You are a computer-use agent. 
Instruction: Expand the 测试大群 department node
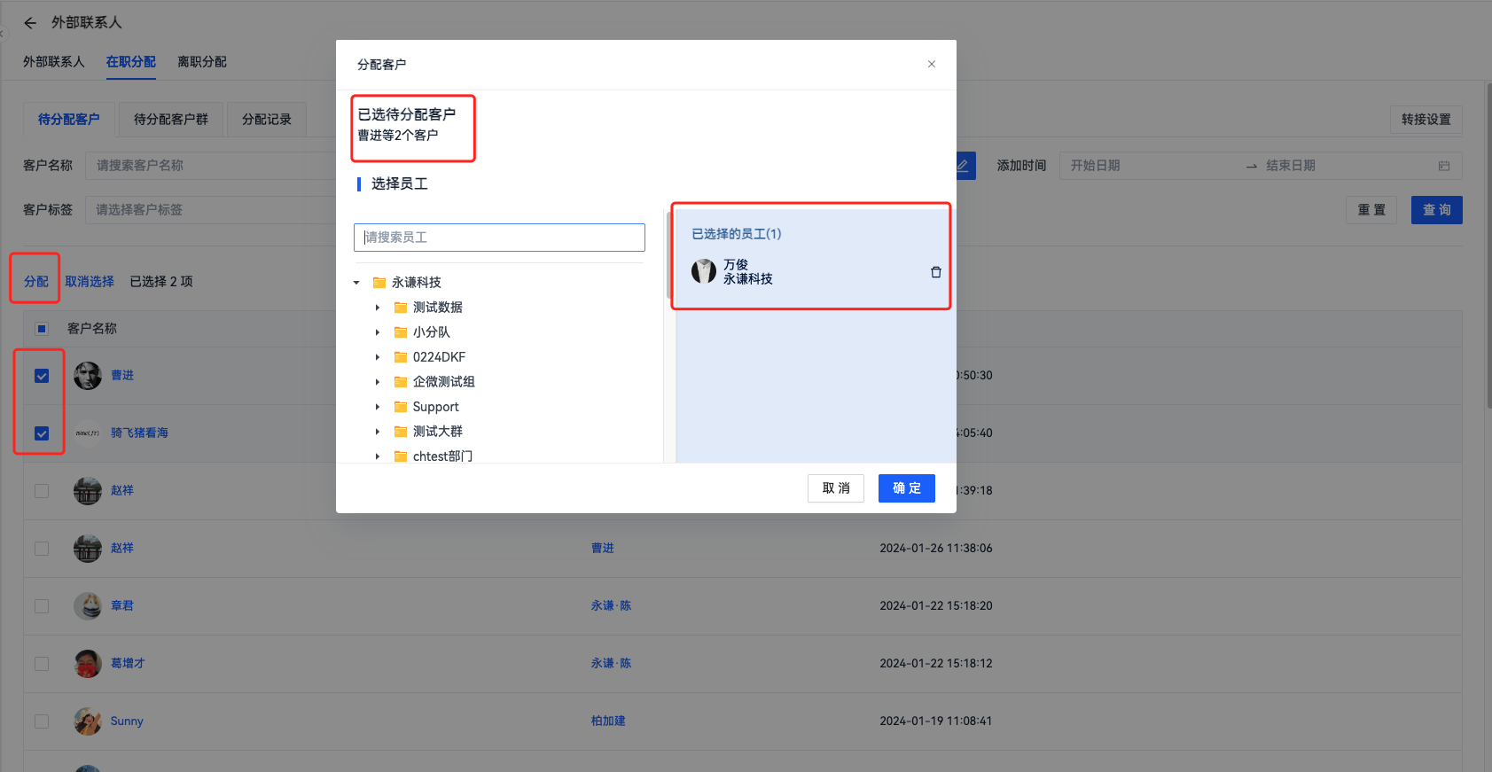(378, 432)
